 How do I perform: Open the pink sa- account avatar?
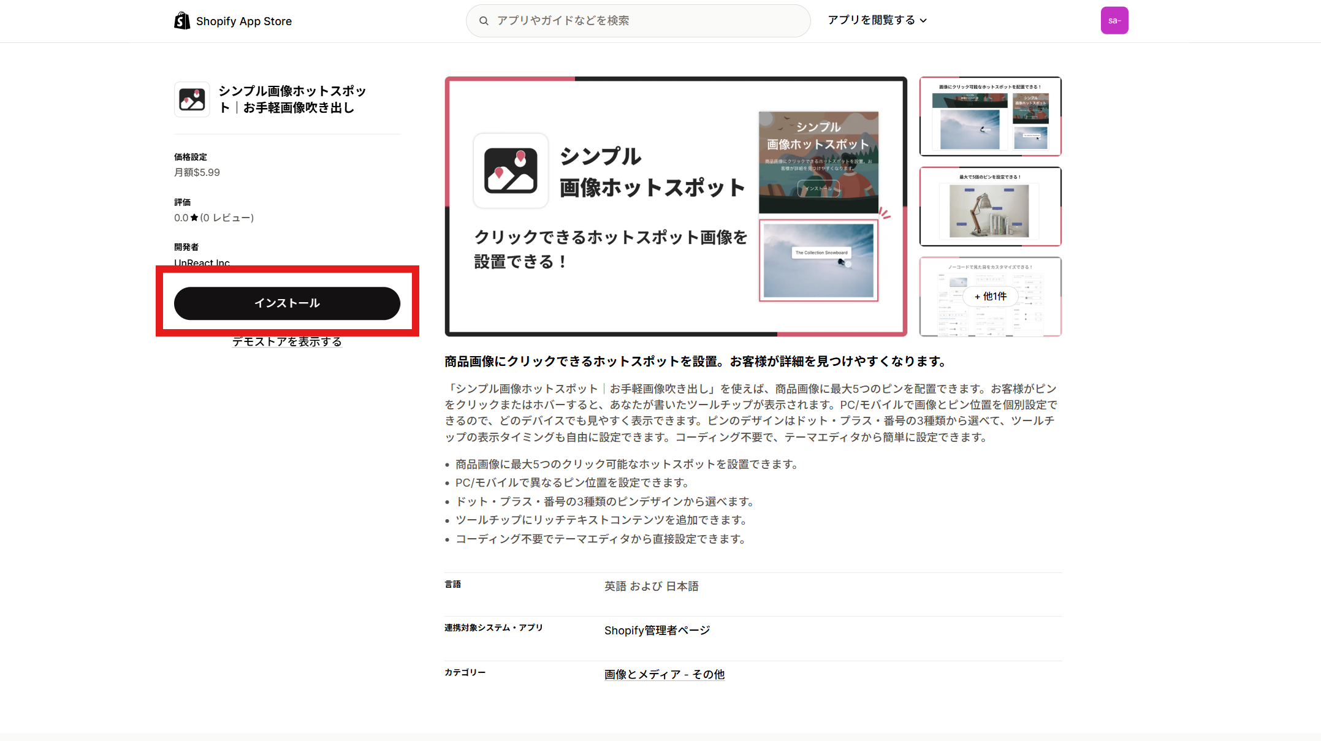pyautogui.click(x=1114, y=20)
